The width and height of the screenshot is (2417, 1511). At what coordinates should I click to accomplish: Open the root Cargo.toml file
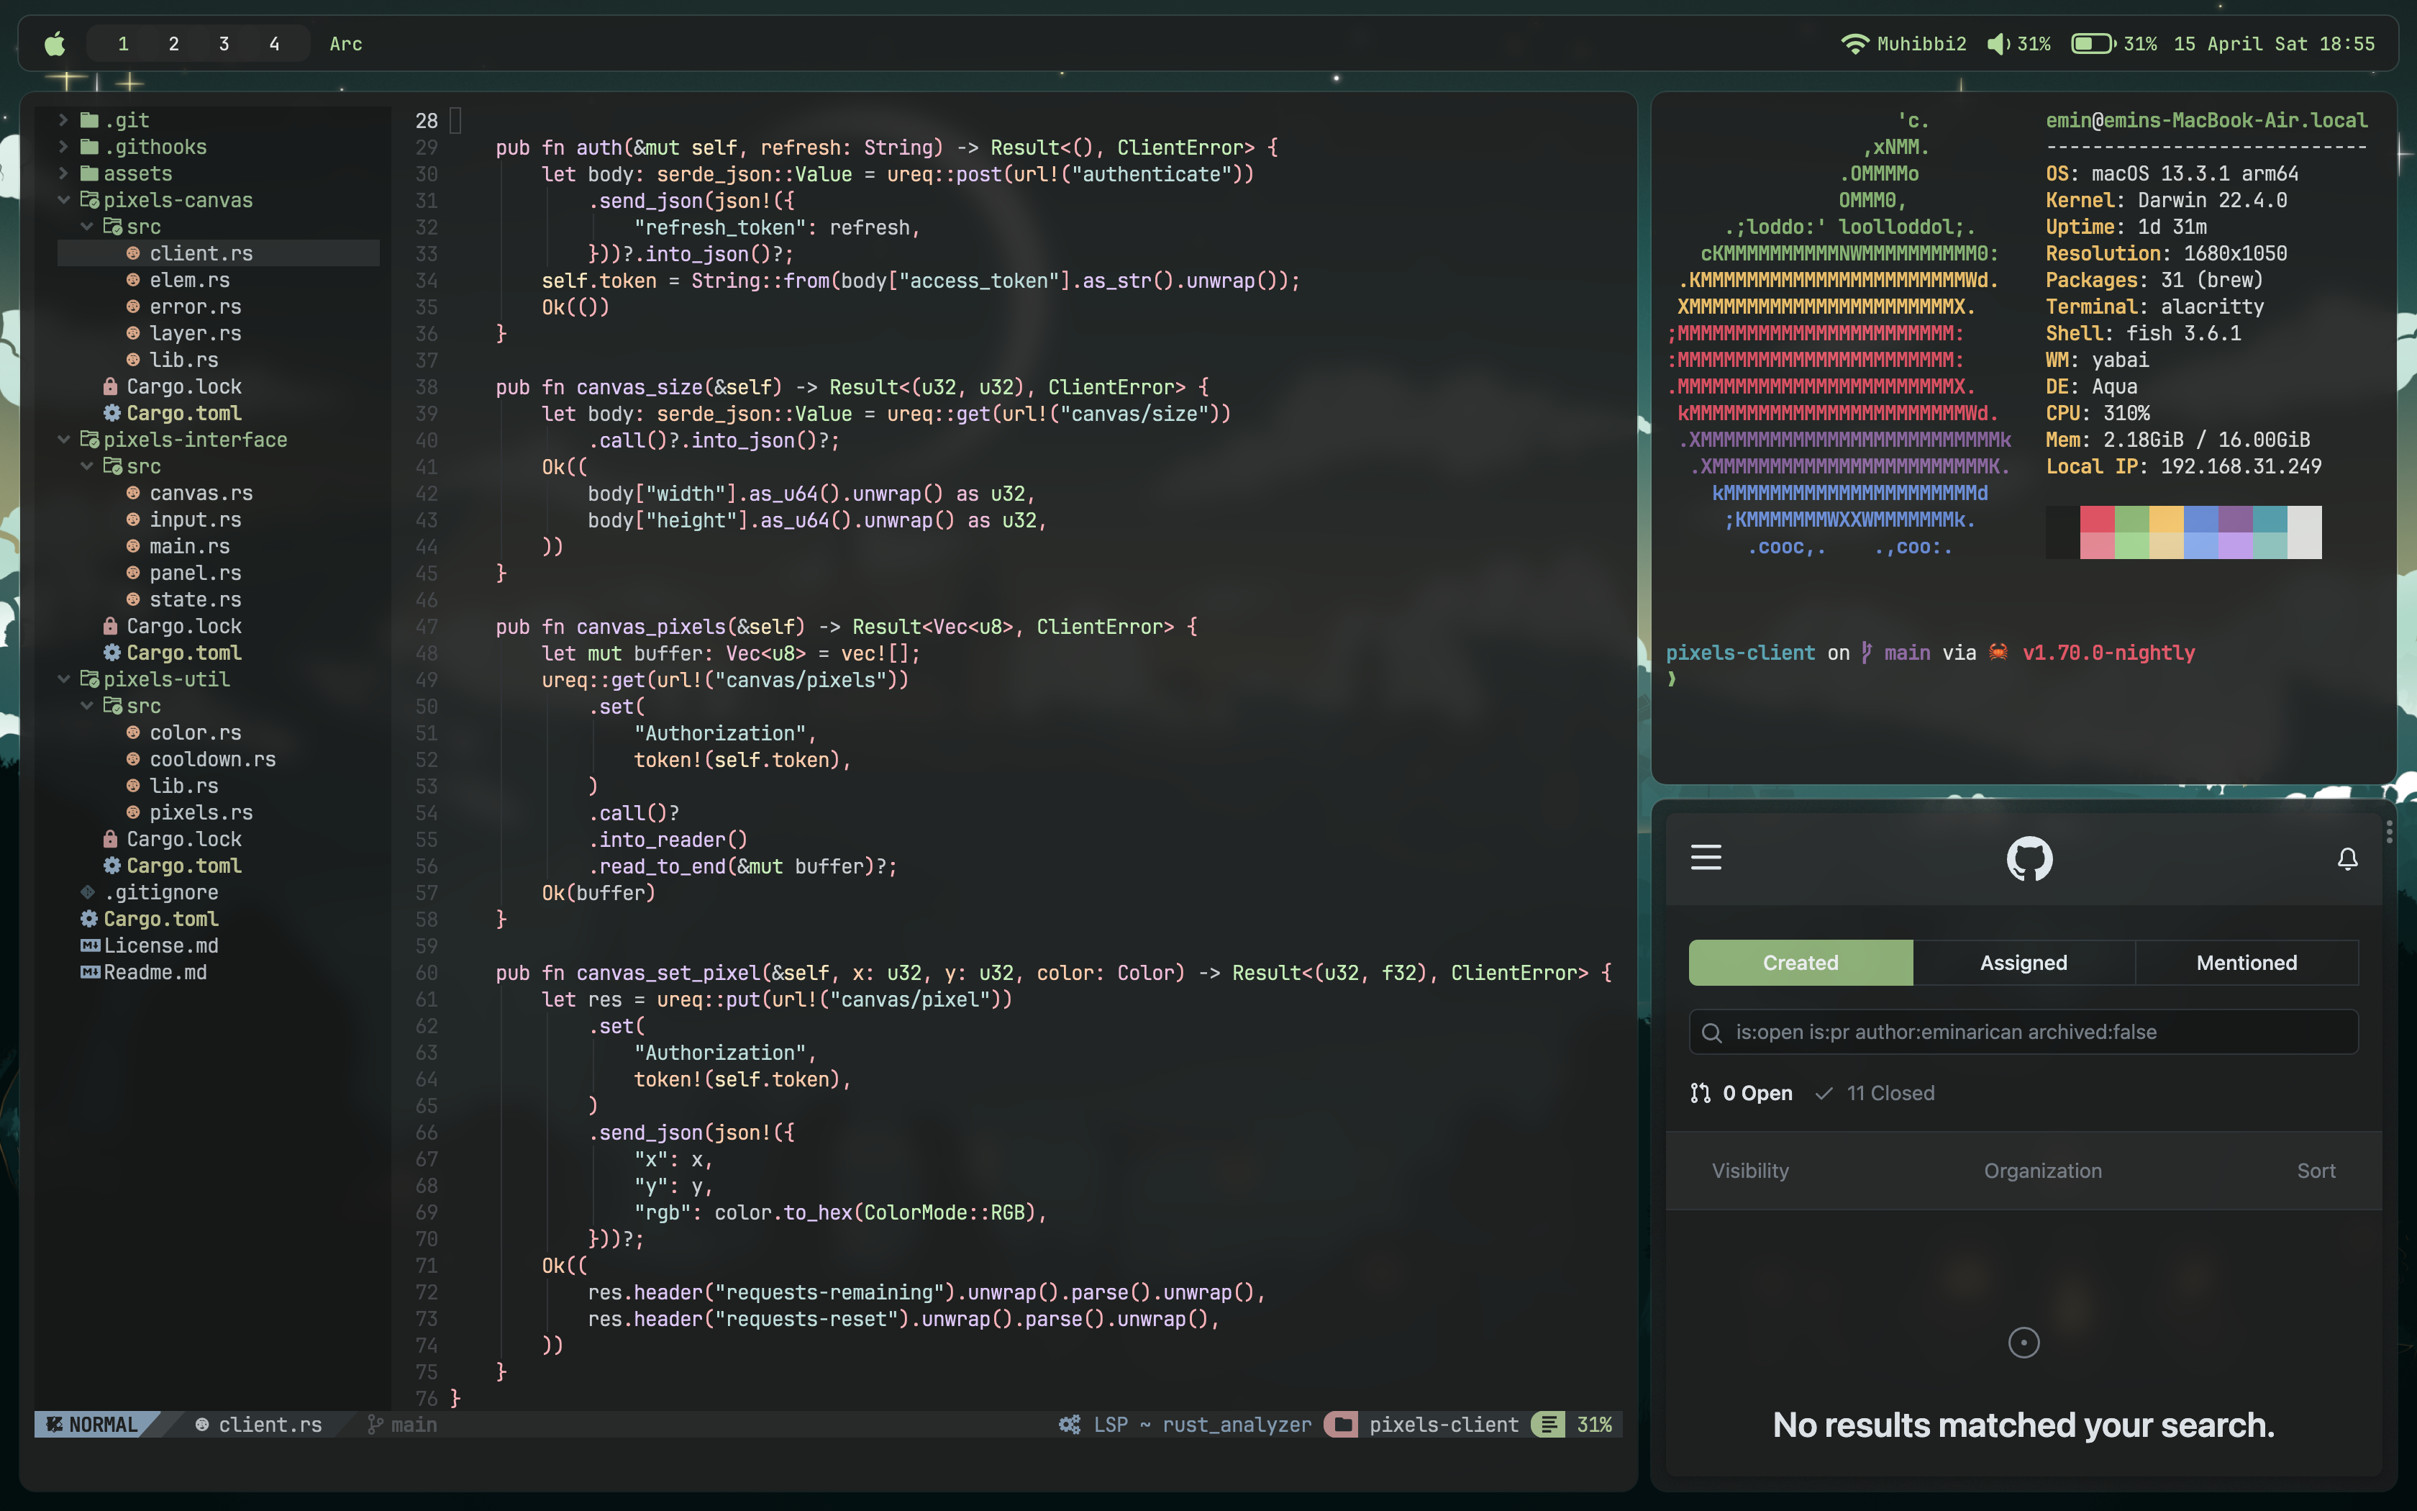point(161,920)
